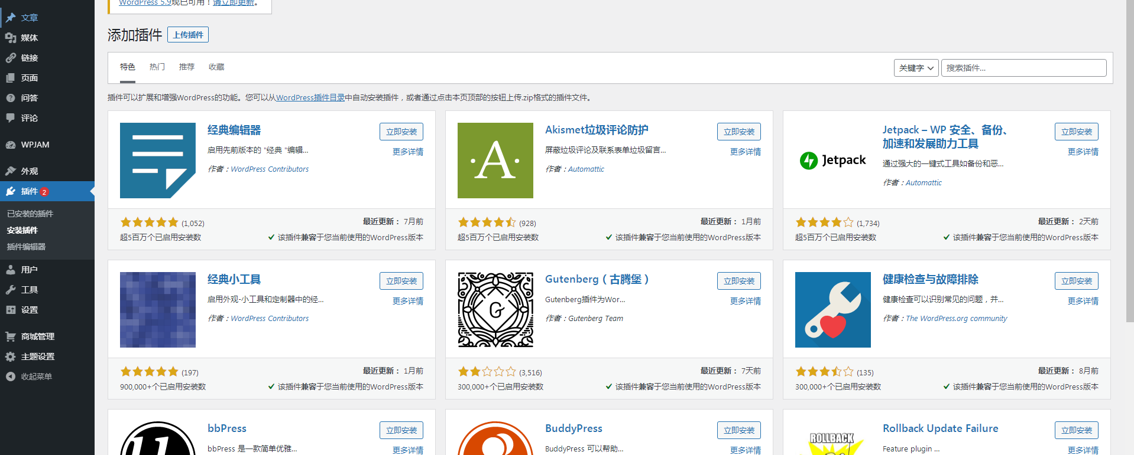The width and height of the screenshot is (1134, 455).
Task: Install the 健康检查与故障排除 plugin
Action: point(1077,281)
